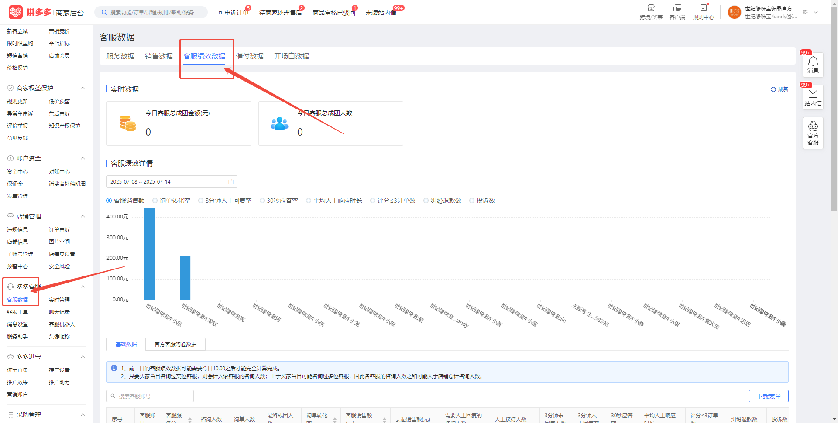838x423 pixels.
Task: Collapse the 账户资金 sidebar section
Action: pyautogui.click(x=83, y=158)
